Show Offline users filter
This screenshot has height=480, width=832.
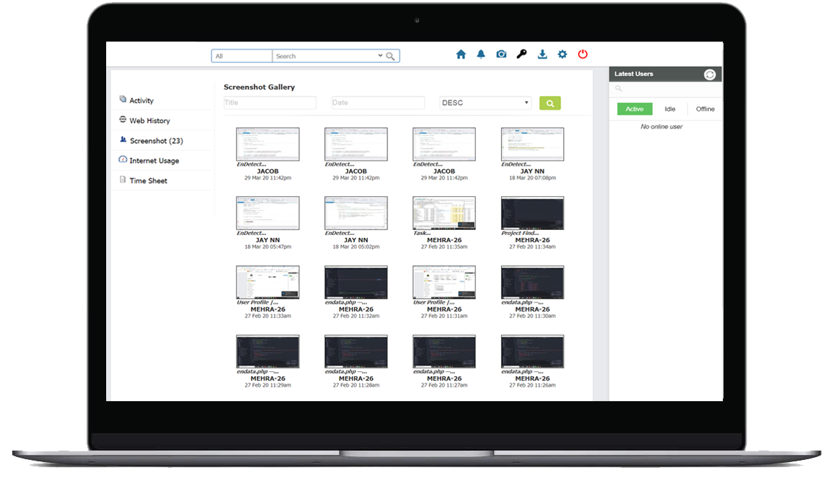pos(705,109)
